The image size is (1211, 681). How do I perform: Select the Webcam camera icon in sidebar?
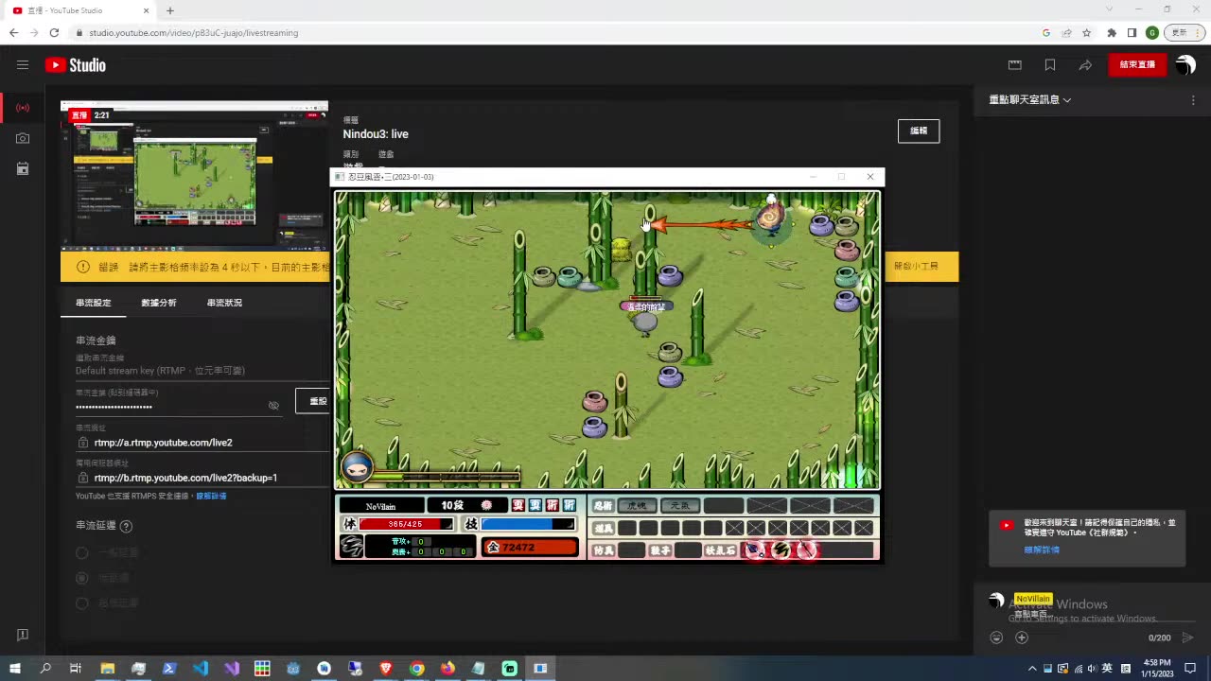pyautogui.click(x=23, y=138)
